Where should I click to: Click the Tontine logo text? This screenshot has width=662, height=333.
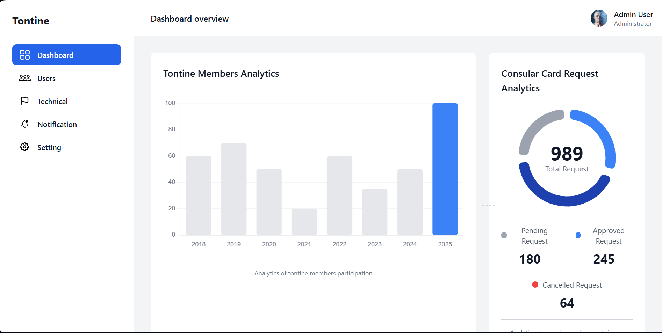tap(31, 21)
